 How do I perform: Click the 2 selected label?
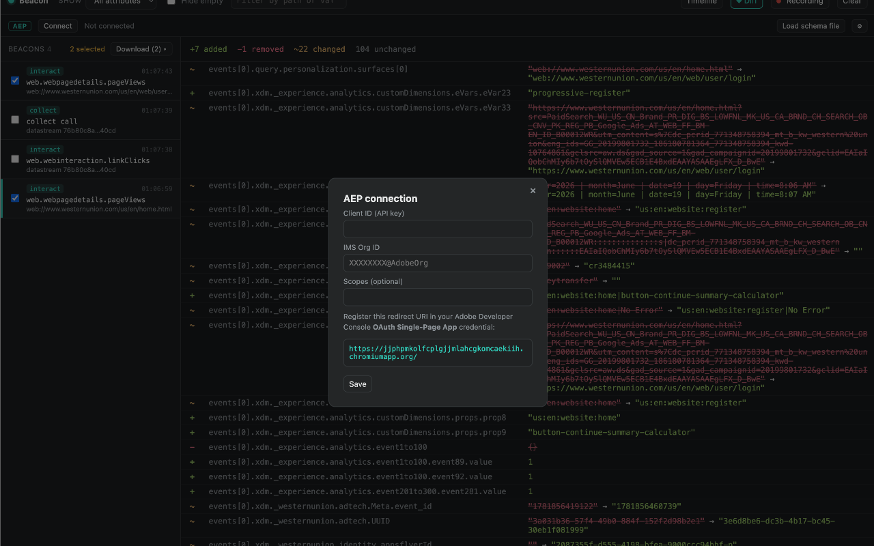[x=87, y=49]
